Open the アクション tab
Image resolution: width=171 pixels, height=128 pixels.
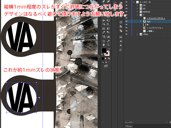tap(129, 126)
